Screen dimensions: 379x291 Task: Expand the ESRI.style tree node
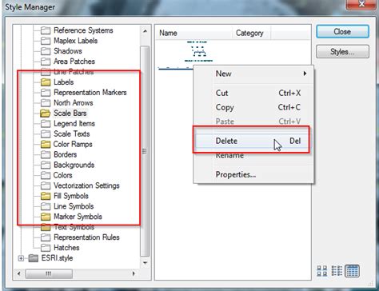pyautogui.click(x=21, y=258)
